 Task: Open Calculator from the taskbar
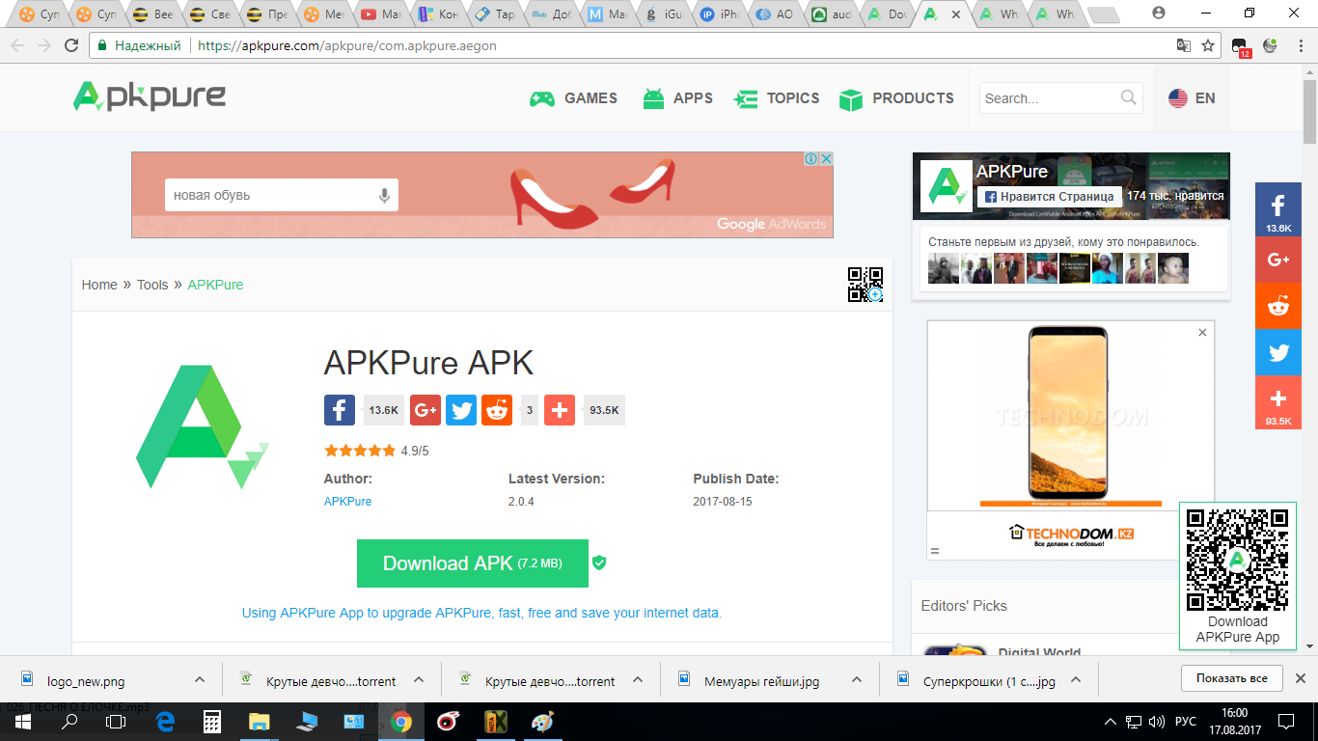click(x=212, y=722)
